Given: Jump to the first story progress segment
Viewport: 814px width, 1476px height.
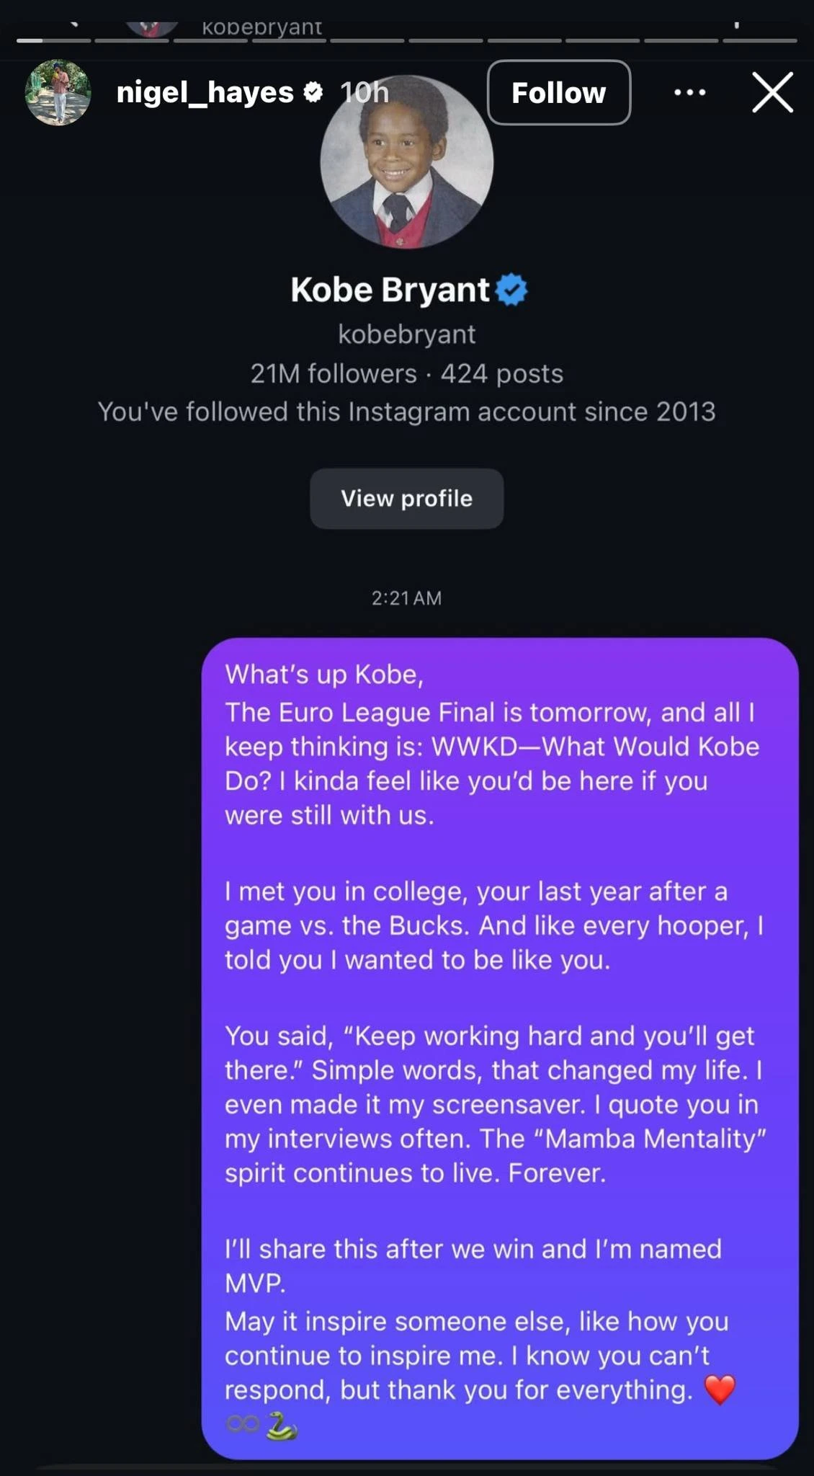Looking at the screenshot, I should point(54,40).
